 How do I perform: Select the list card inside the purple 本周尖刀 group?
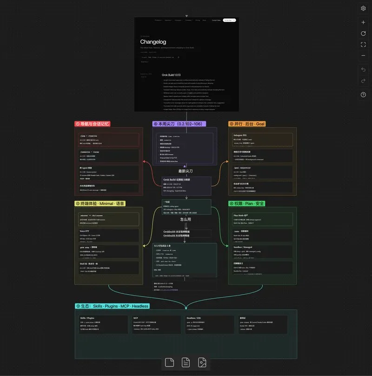pyautogui.click(x=185, y=148)
